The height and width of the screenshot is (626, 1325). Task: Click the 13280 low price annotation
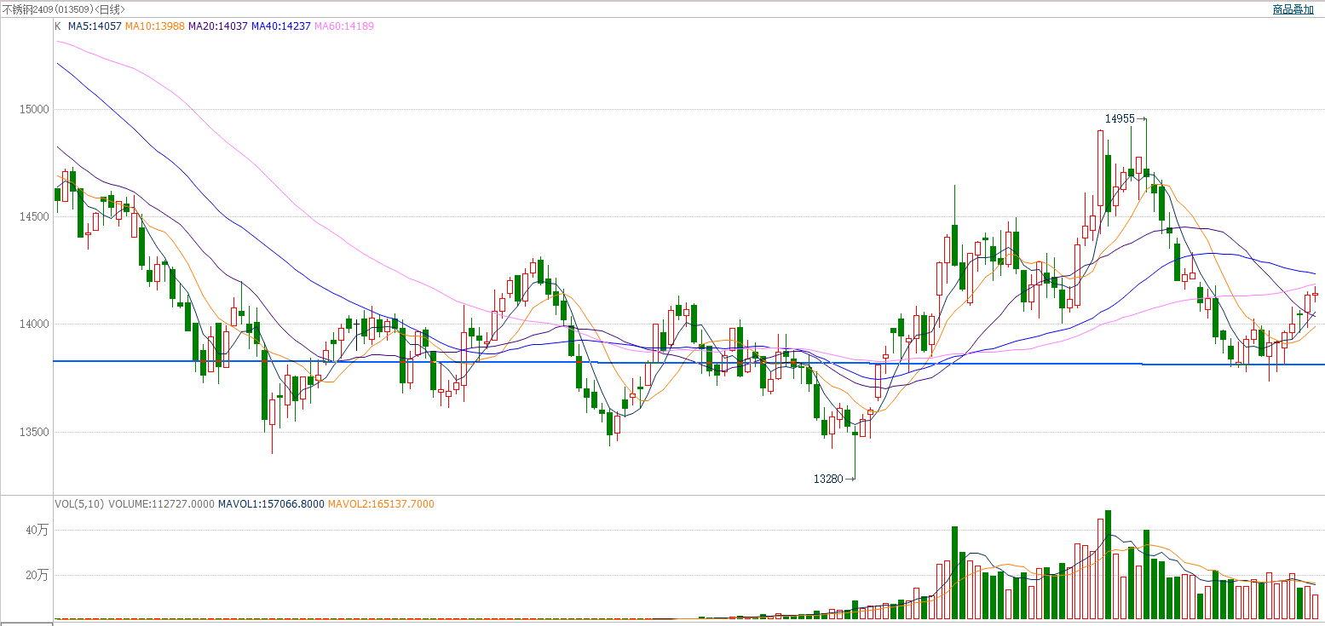[827, 480]
